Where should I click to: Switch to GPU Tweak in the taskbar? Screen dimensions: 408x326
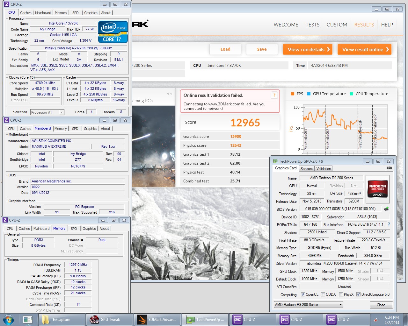(109, 320)
